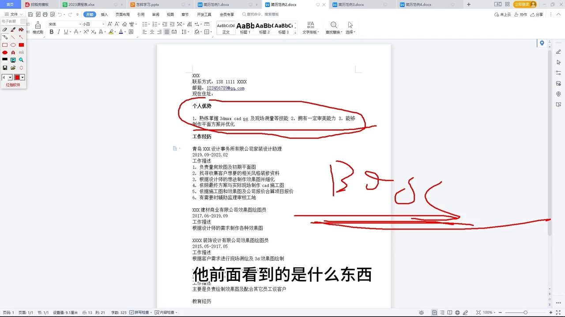Click the red color swatch in annotation panel
Image resolution: width=565 pixels, height=317 pixels.
[17, 77]
